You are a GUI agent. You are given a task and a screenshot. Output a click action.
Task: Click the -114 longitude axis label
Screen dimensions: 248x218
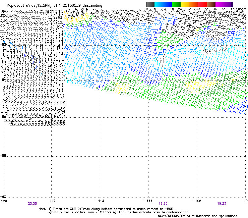[x=100, y=201]
